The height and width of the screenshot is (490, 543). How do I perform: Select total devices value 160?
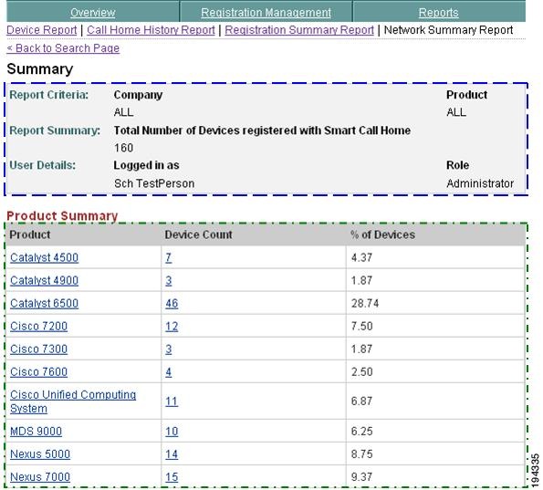[123, 148]
